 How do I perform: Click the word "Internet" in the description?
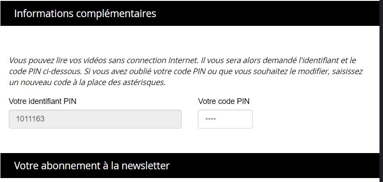183,60
